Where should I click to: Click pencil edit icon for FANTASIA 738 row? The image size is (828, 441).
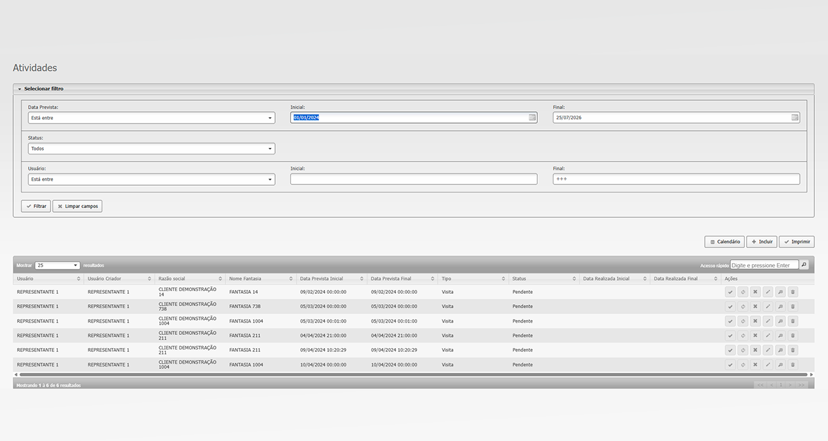pyautogui.click(x=768, y=306)
